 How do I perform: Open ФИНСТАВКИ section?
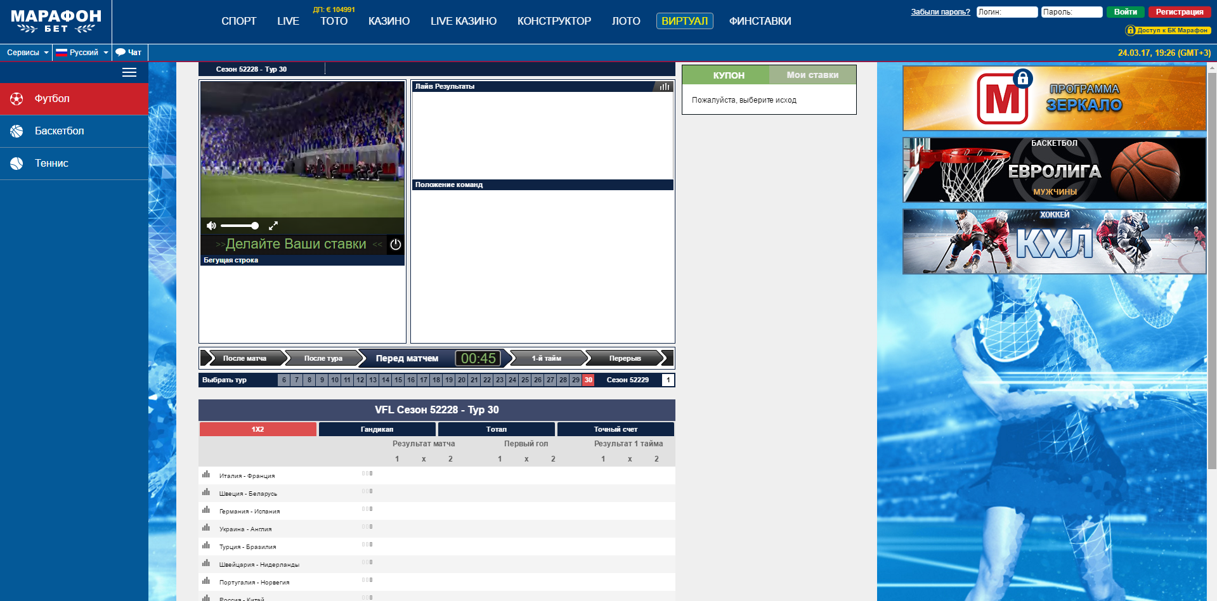[x=760, y=21]
